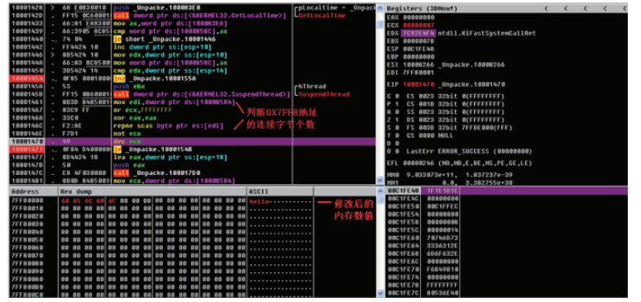Toggle the D direction flag value

click(397, 144)
